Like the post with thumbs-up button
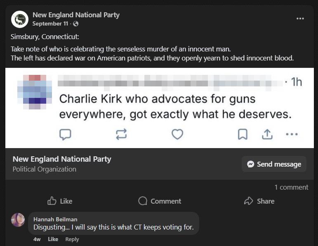318x246 pixels. coord(60,201)
